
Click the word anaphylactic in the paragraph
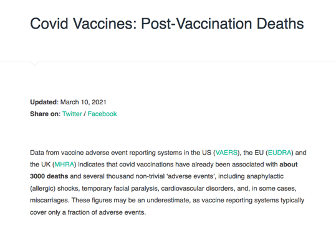click(265, 176)
